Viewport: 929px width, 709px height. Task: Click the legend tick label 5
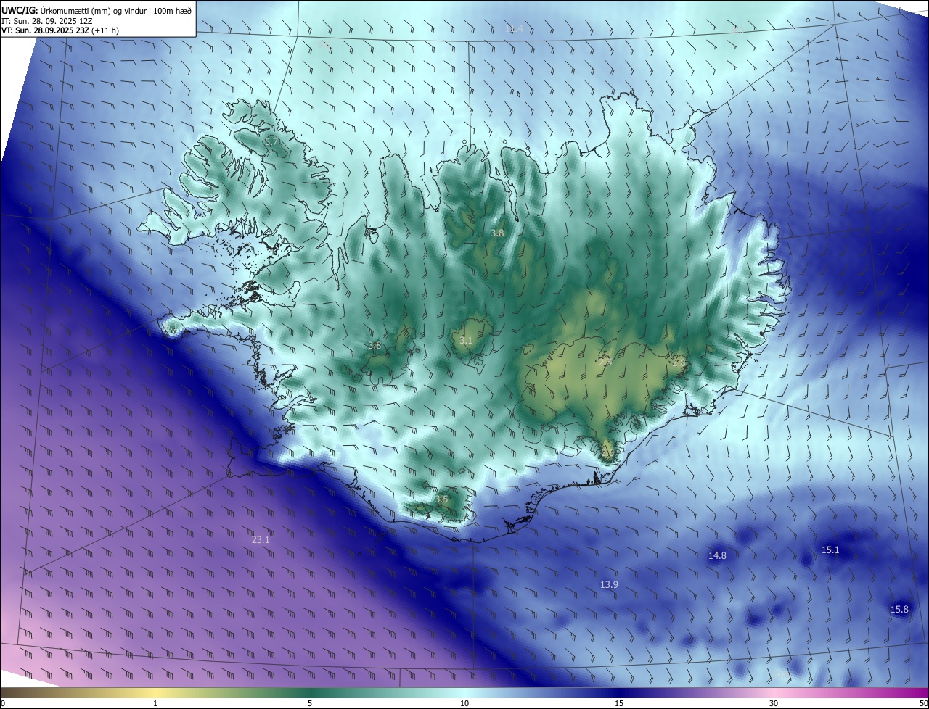tap(310, 703)
